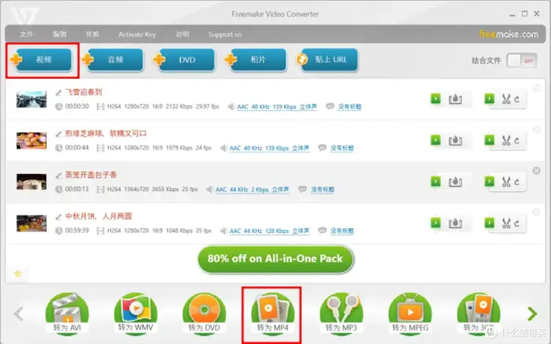Open watermark icon for 飞雪迎春到
Screen dimensions: 551x344
point(456,99)
